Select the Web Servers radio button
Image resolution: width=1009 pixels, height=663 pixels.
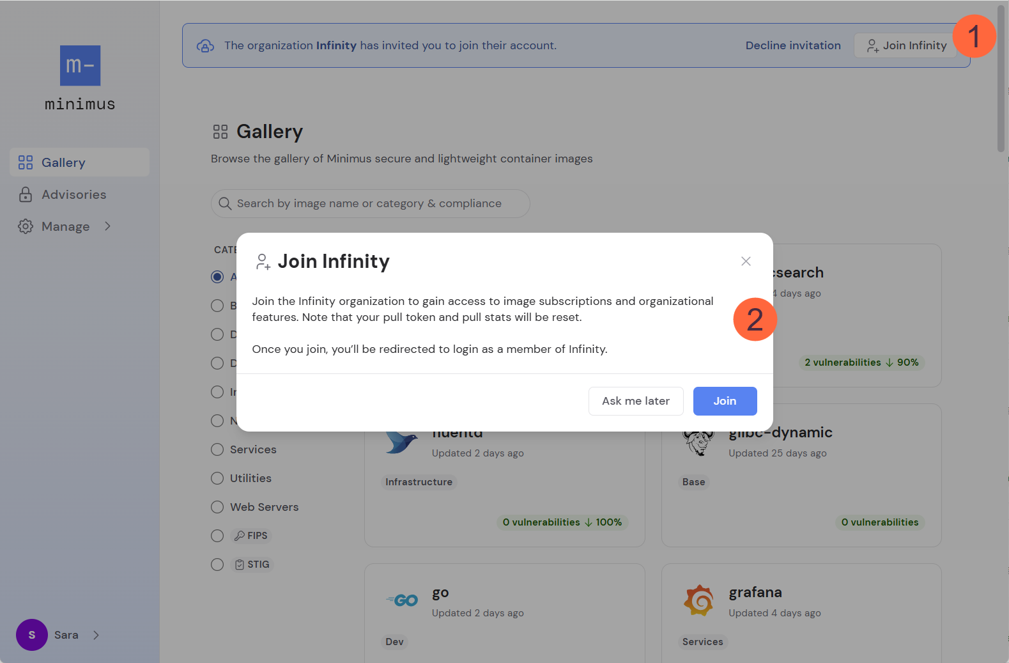tap(217, 507)
